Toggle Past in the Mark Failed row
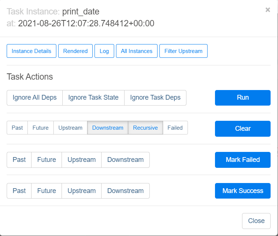 coord(19,160)
